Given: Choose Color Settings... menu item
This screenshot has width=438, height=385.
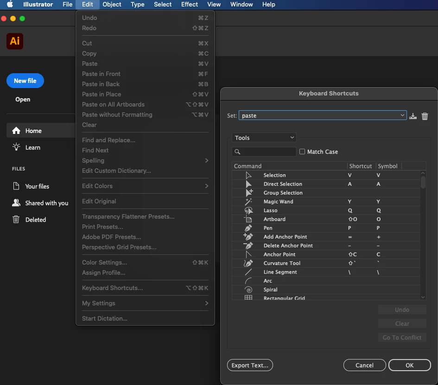Looking at the screenshot, I should [145, 262].
